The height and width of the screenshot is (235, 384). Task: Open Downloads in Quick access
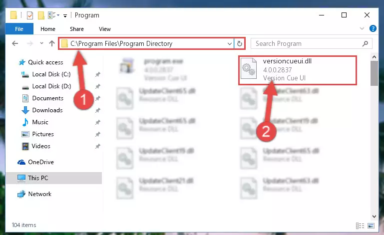47,110
